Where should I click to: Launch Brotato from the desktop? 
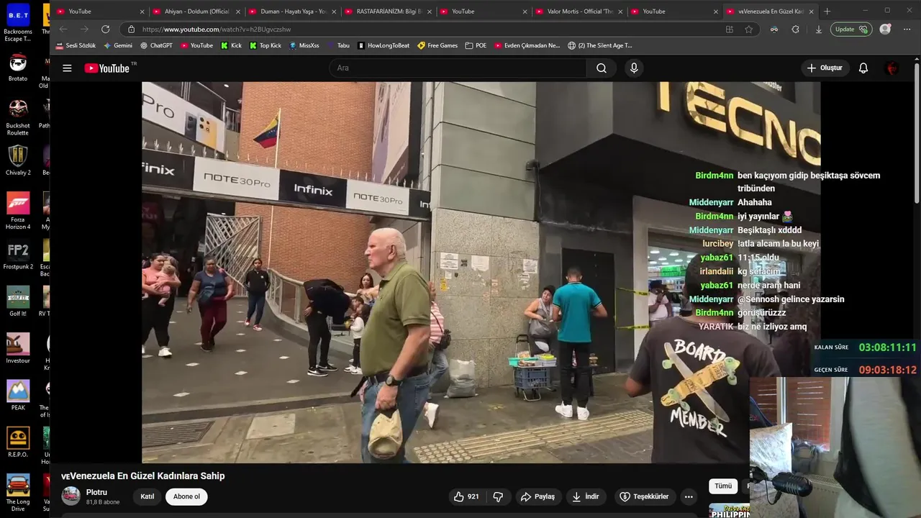tap(18, 68)
